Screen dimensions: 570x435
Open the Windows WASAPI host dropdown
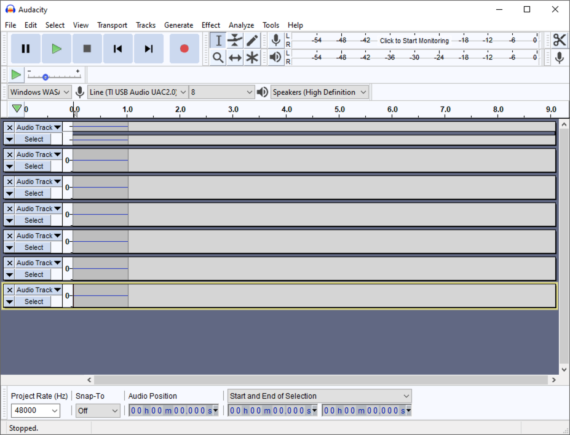[39, 92]
